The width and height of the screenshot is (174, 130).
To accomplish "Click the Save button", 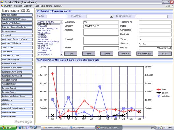I will pyautogui.click(x=89, y=53).
